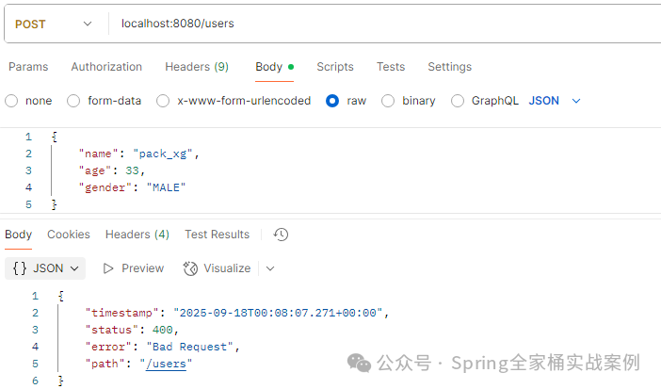Image resolution: width=661 pixels, height=389 pixels.
Task: Select the binary radio button
Action: click(388, 101)
